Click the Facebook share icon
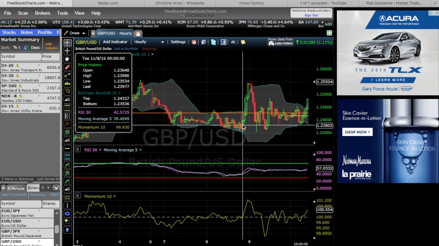The image size is (439, 246). pos(224,42)
